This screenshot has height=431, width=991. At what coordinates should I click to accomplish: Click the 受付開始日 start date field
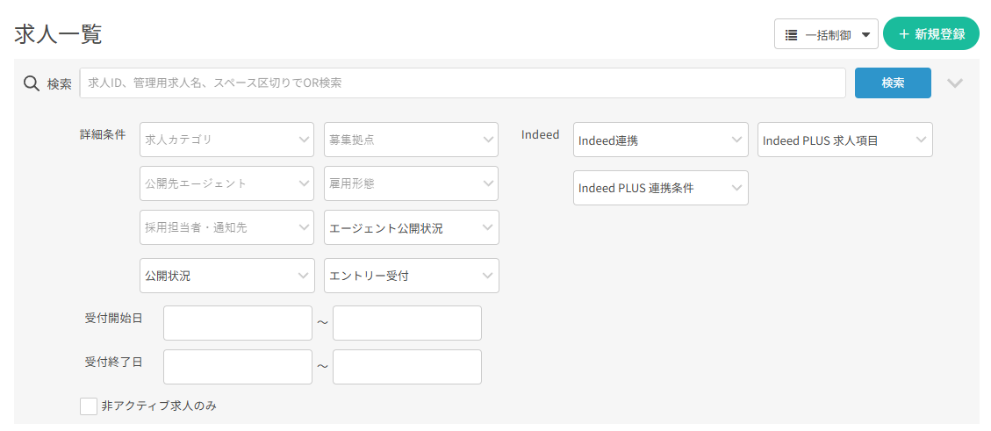237,323
